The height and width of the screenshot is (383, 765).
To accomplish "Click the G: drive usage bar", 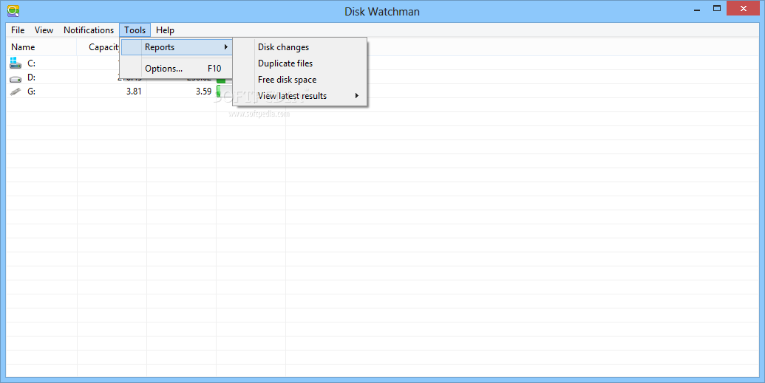I will coord(225,92).
